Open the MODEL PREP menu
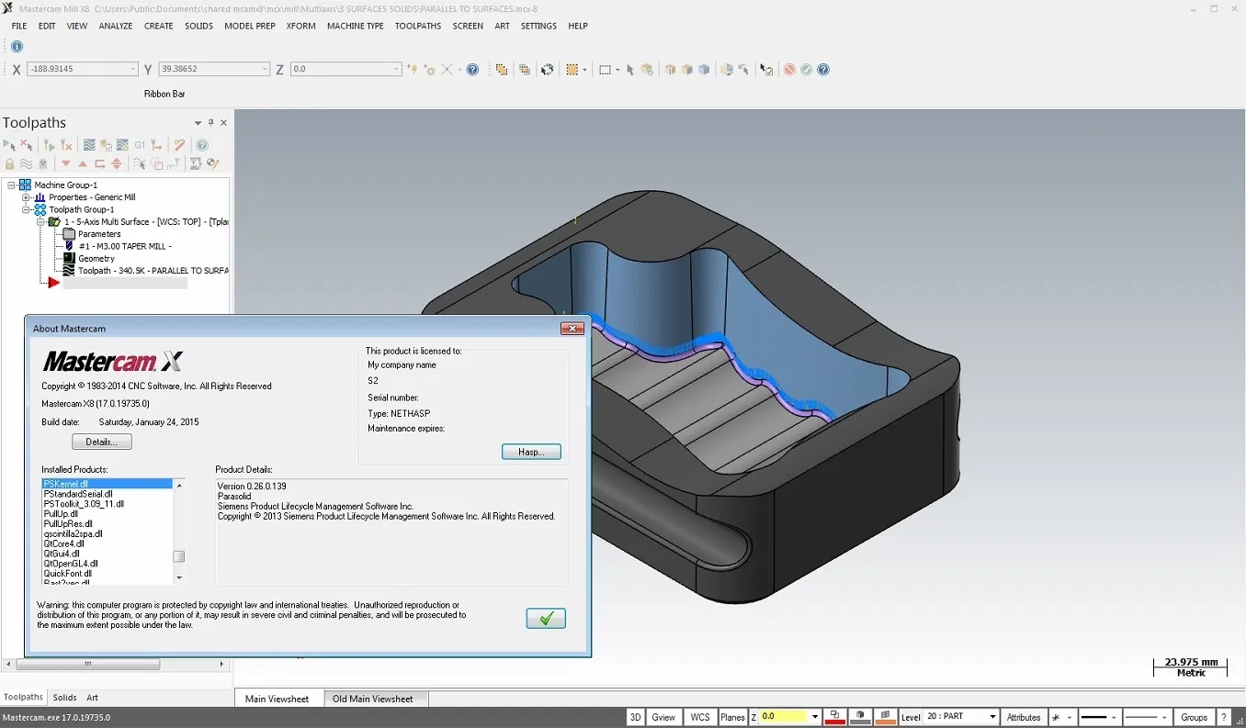The image size is (1246, 728). 250,26
